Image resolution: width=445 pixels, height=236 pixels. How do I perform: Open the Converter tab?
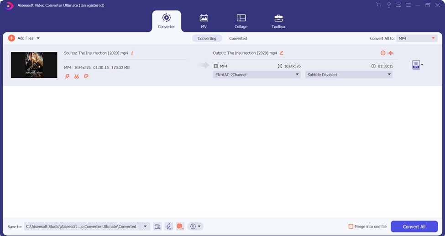point(166,21)
